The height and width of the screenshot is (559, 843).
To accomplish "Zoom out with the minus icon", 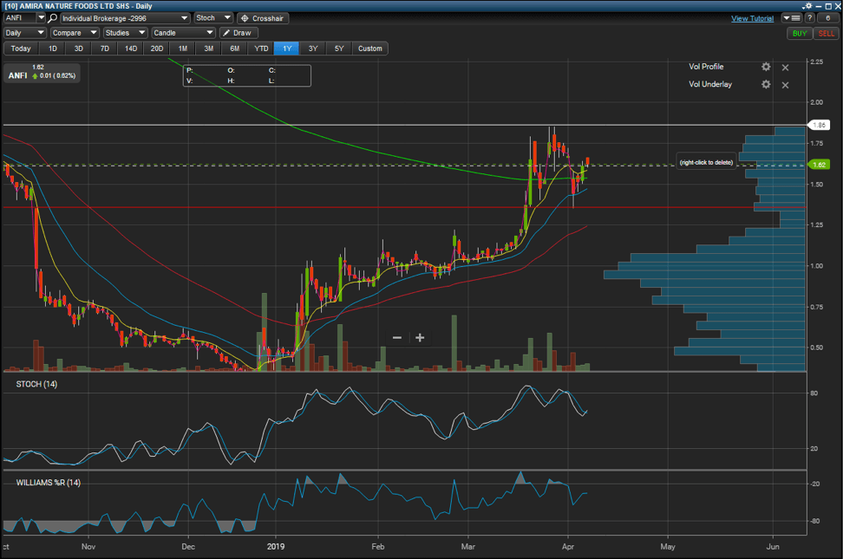I will [x=397, y=337].
